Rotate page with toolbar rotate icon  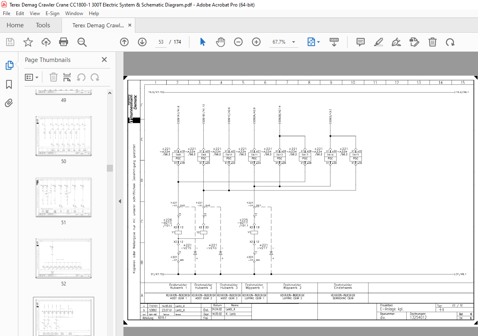point(450,42)
